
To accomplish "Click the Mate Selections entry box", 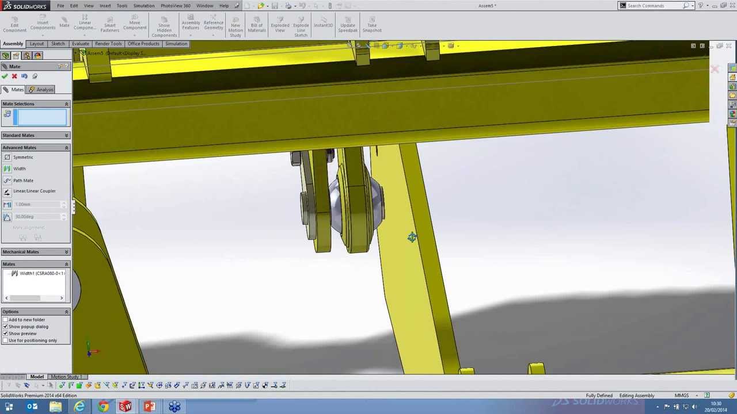I will [x=41, y=117].
